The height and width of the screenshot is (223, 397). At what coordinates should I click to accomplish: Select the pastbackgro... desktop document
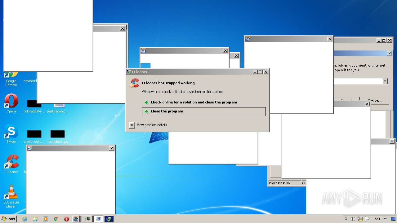tap(58, 108)
